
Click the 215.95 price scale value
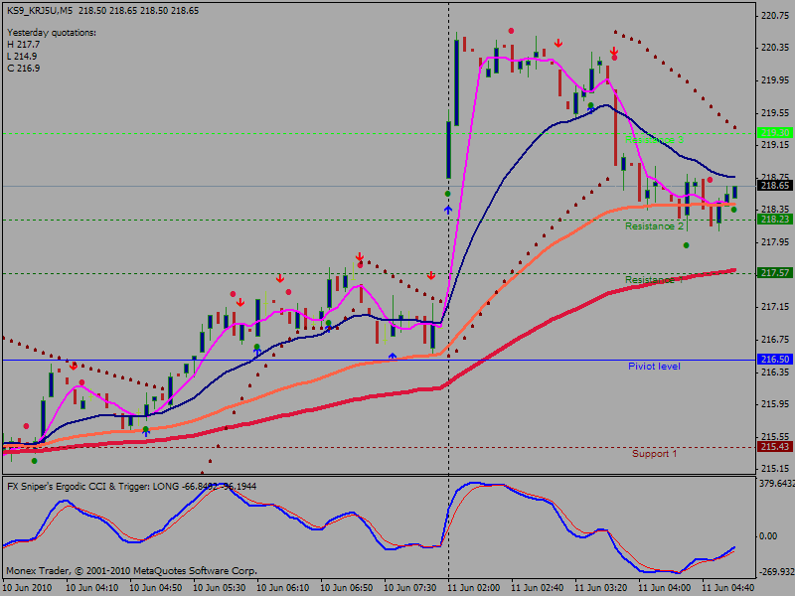(x=775, y=404)
